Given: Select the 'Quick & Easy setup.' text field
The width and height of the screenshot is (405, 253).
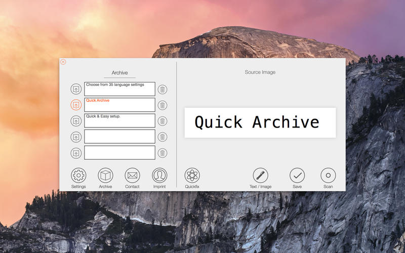Looking at the screenshot, I should pyautogui.click(x=119, y=121).
